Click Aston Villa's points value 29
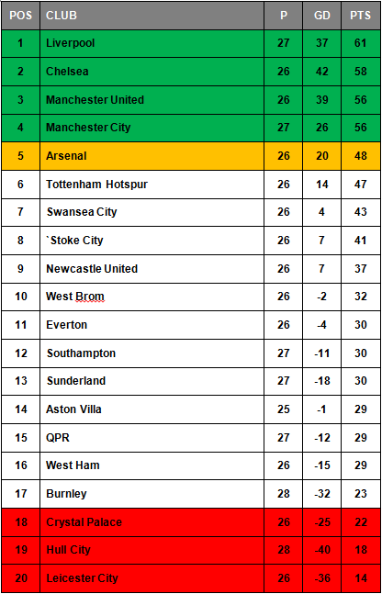Screen dimensions: 382x594 point(361,409)
